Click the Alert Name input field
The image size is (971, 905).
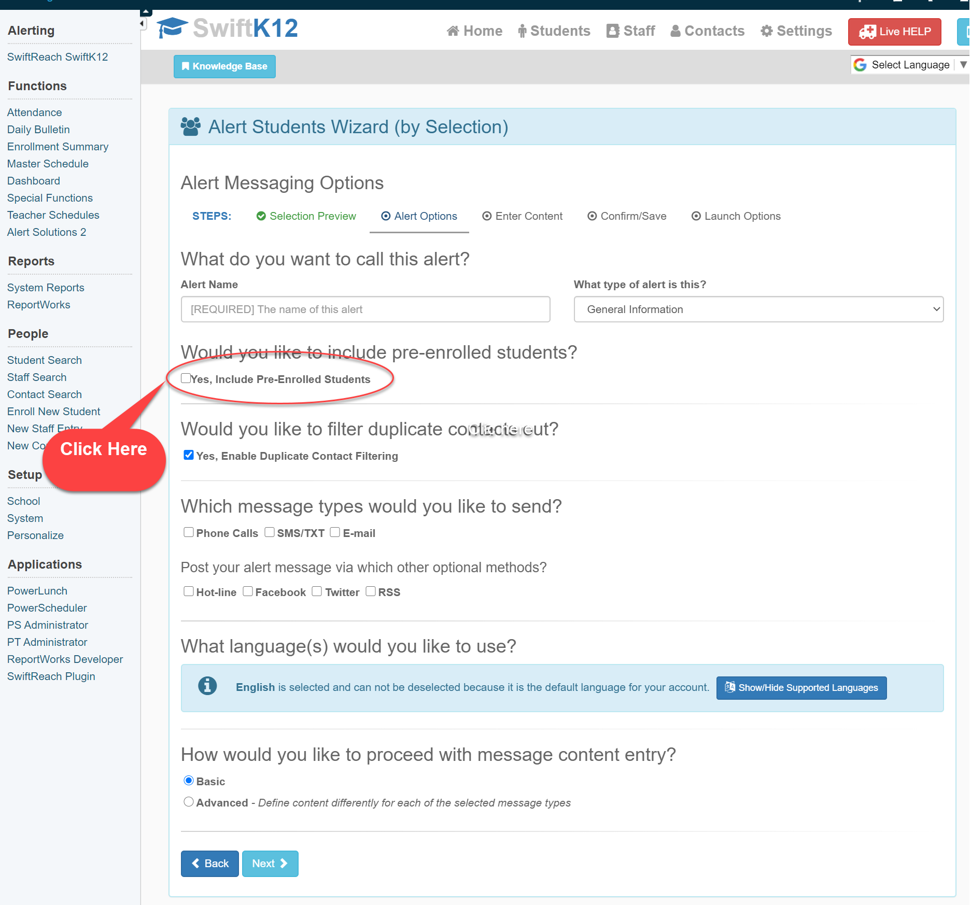coord(365,309)
